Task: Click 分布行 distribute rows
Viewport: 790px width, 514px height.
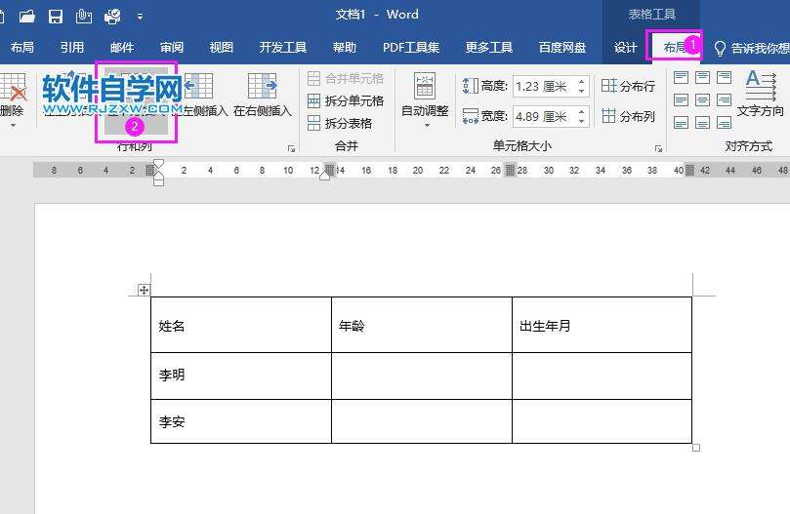Action: 628,86
